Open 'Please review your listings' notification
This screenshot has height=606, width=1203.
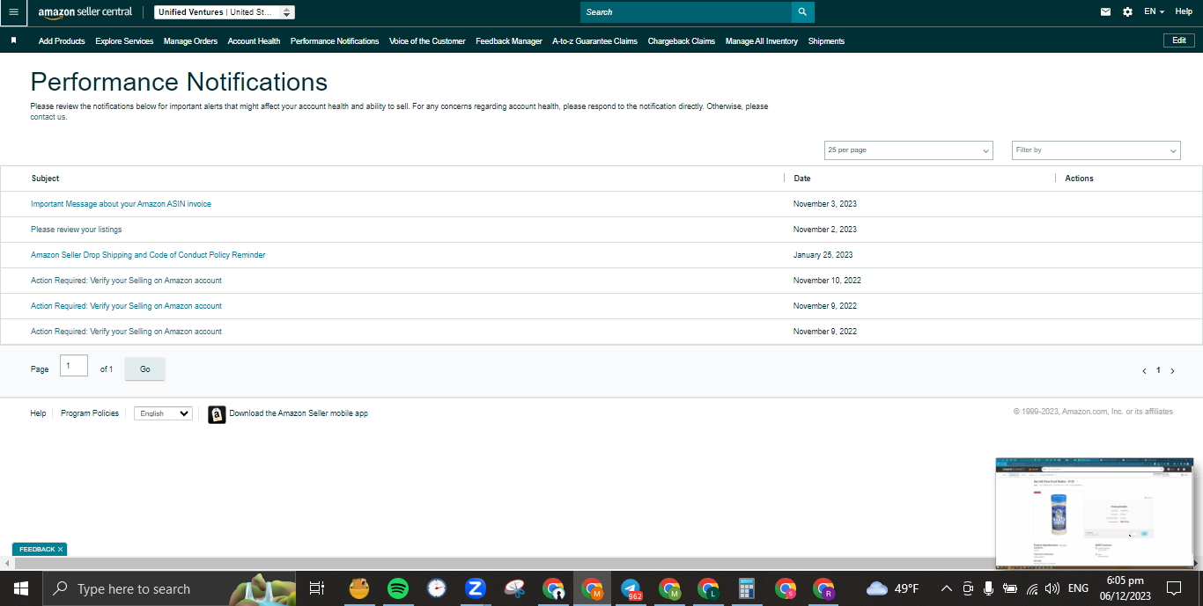click(77, 230)
